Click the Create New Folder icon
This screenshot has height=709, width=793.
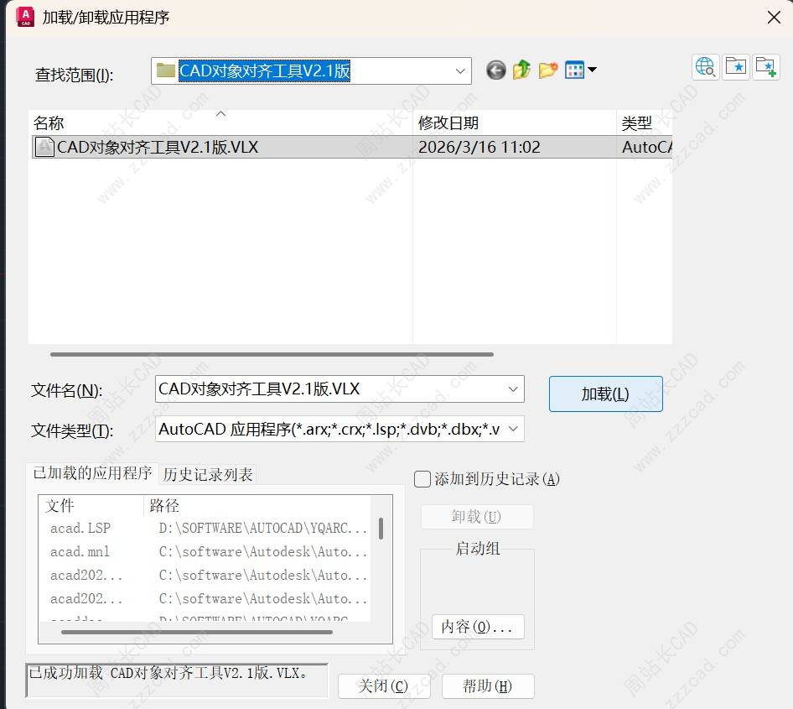(x=548, y=70)
